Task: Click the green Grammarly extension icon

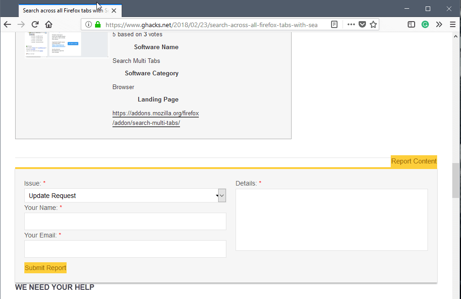Action: [x=425, y=25]
